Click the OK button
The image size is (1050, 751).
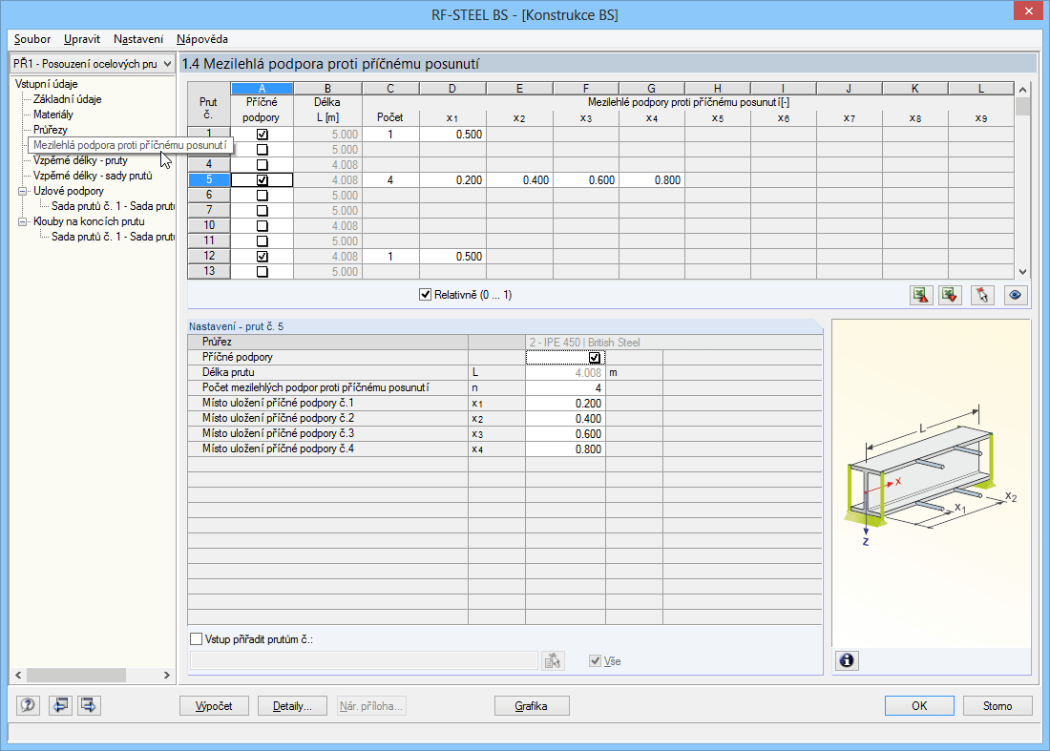tap(919, 705)
